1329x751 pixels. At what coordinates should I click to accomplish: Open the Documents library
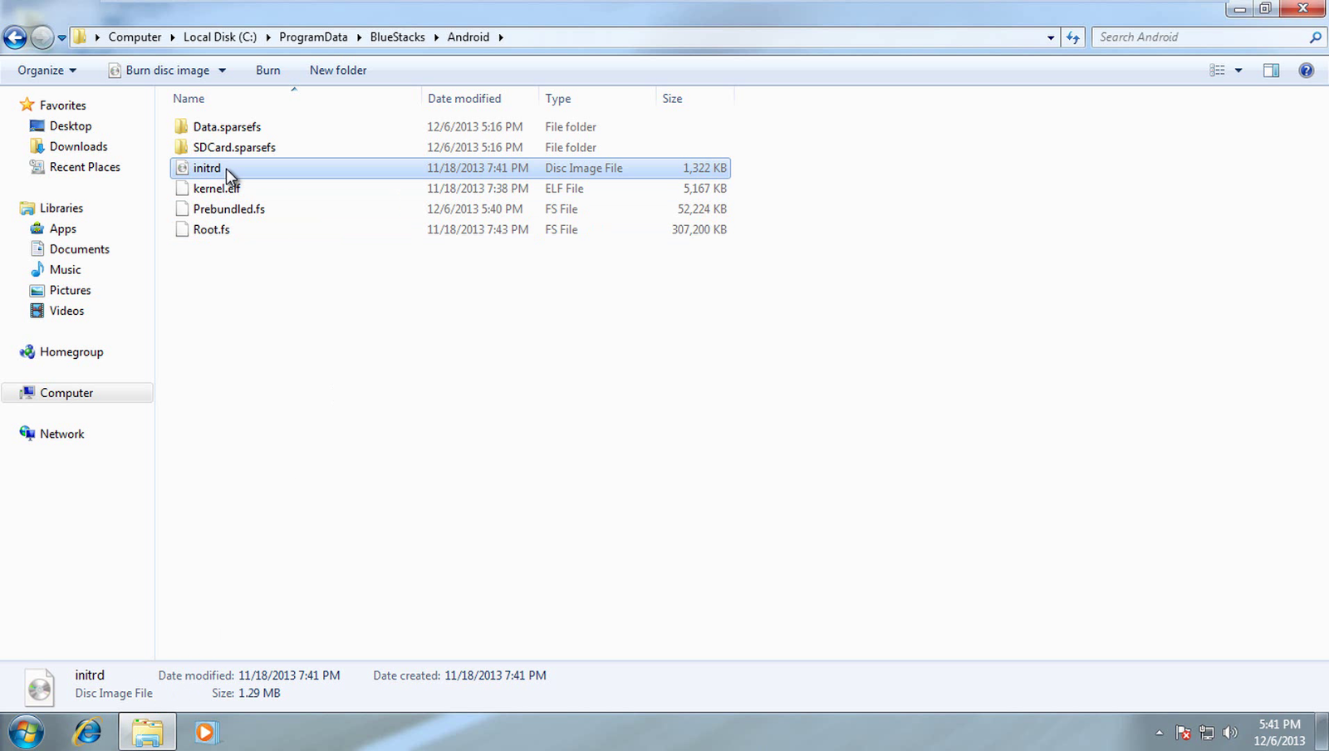[x=79, y=249]
